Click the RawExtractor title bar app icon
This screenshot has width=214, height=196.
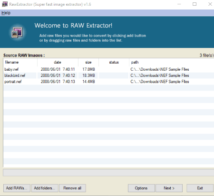pos(5,4)
